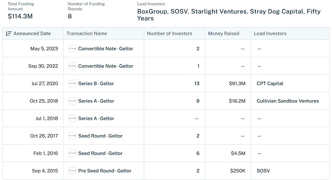
Task: Open the Series B - Geltor transaction
Action: (x=96, y=84)
